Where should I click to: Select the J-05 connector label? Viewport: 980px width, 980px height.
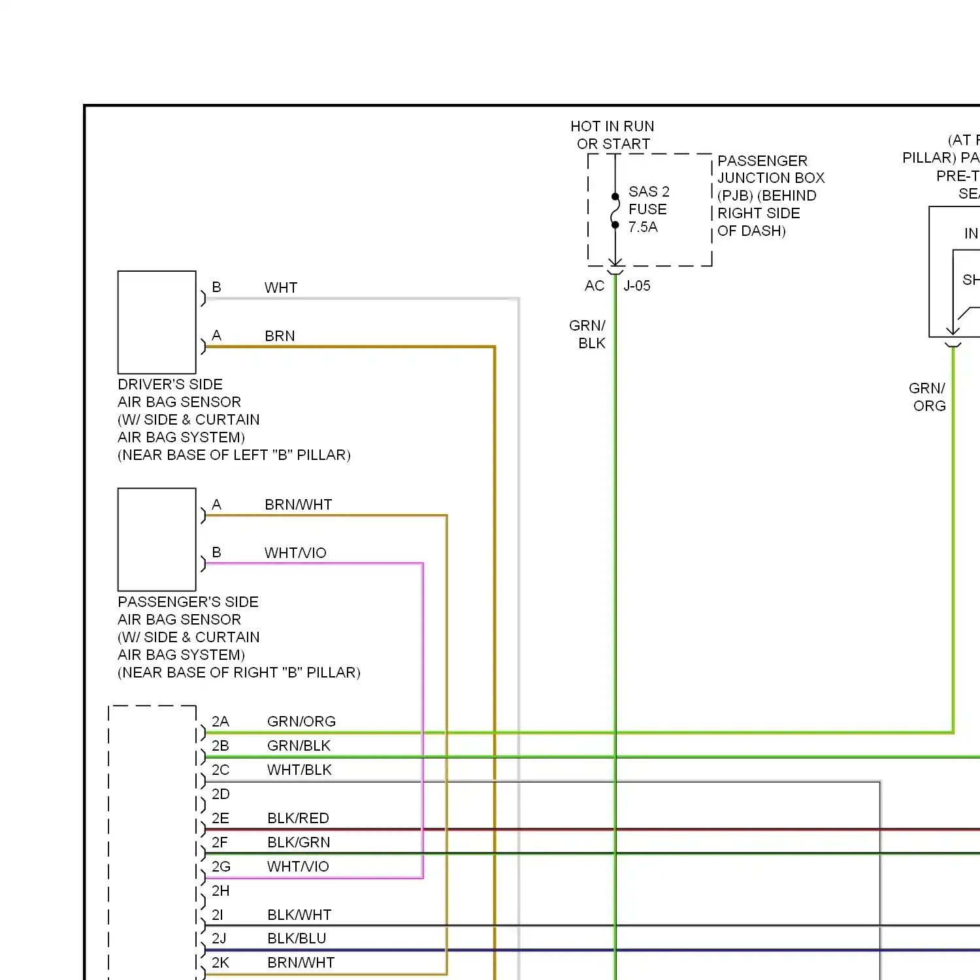tap(637, 286)
